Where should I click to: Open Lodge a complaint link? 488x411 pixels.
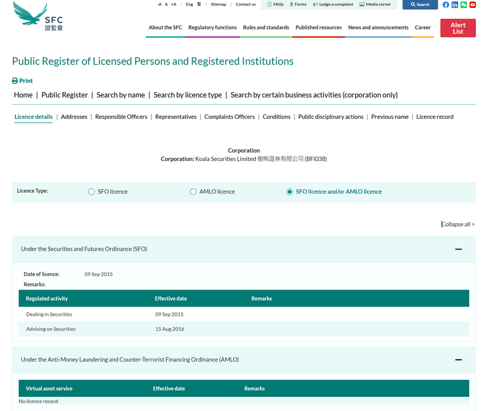pyautogui.click(x=332, y=4)
